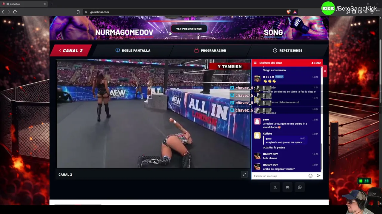Image resolution: width=382 pixels, height=214 pixels.
Task: Click yasu's pink chat avatar
Action: click(257, 122)
